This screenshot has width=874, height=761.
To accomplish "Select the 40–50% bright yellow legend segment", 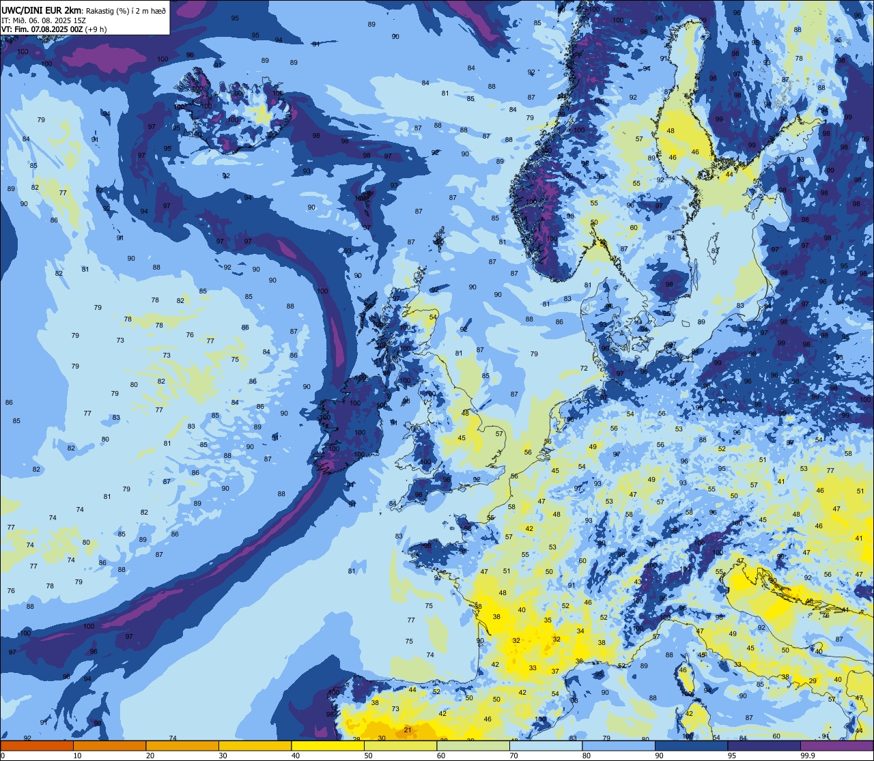I will pos(328,745).
